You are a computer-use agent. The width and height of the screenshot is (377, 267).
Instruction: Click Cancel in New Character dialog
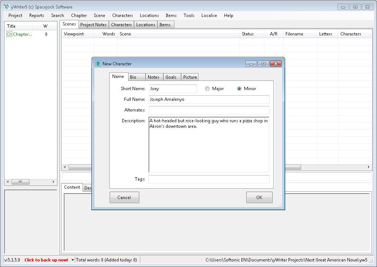pyautogui.click(x=124, y=197)
